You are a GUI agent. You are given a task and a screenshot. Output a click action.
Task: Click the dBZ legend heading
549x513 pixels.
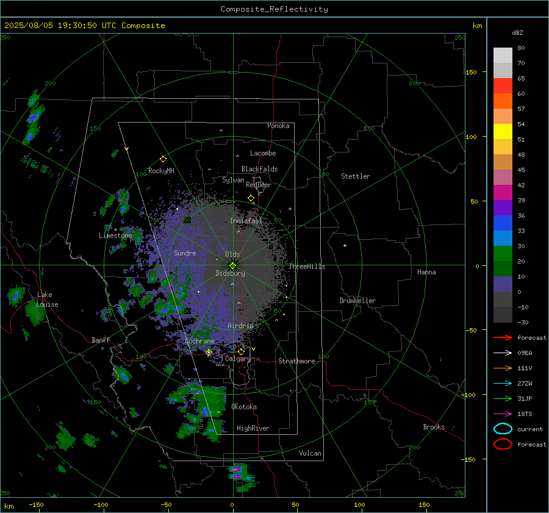517,32
